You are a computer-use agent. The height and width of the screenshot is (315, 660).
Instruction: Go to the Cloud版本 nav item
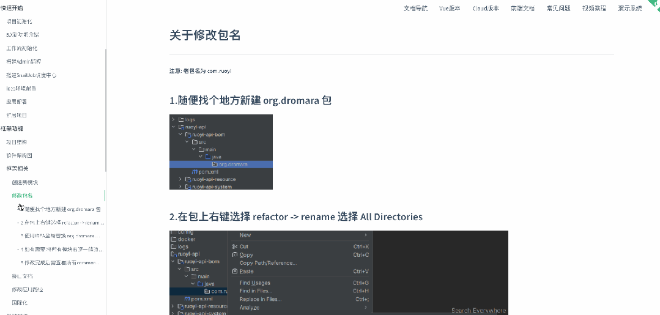click(x=485, y=9)
